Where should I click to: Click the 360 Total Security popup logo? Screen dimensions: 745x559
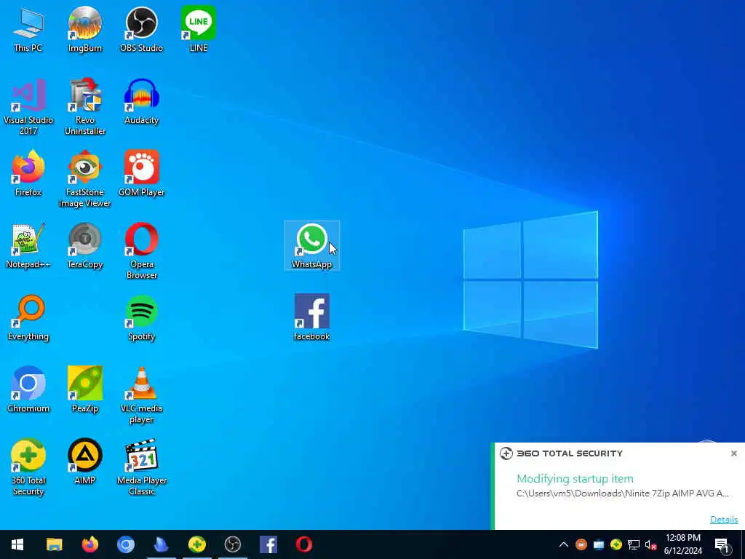[x=506, y=453]
